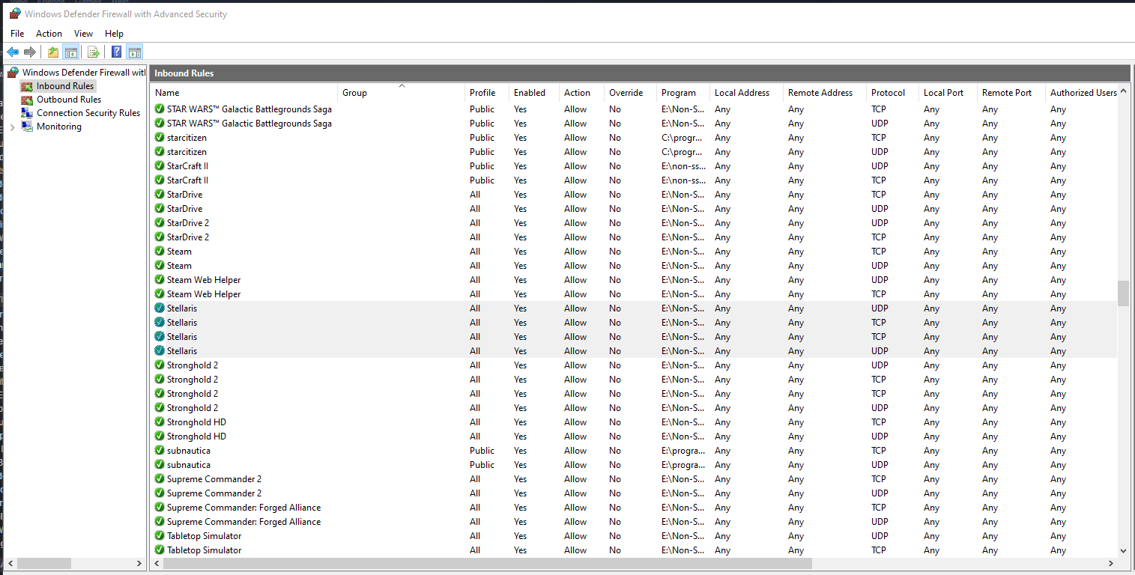1135x575 pixels.
Task: Open the Action menu
Action: coord(49,34)
